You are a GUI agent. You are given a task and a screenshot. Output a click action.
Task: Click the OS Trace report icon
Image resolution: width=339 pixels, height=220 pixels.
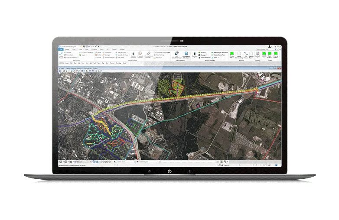tap(246, 55)
